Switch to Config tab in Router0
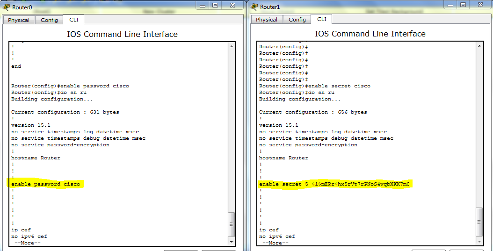Screen dimensions: 493x251 (x=50, y=20)
